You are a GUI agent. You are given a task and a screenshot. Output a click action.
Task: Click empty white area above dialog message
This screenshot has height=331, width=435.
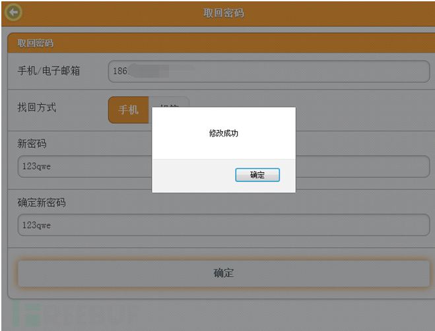click(223, 117)
